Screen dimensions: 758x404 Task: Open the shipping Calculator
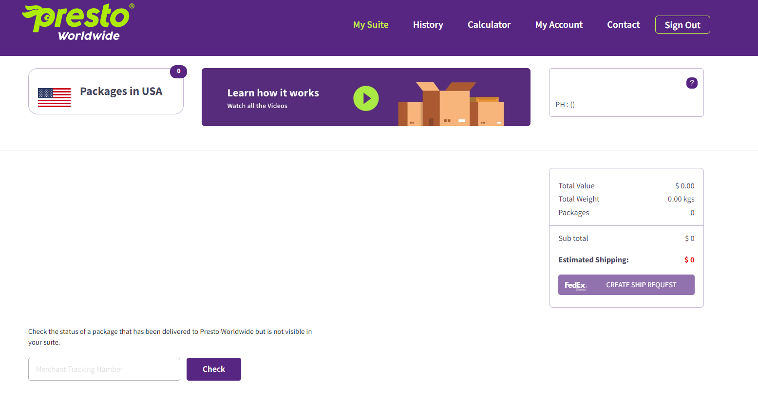tap(489, 25)
